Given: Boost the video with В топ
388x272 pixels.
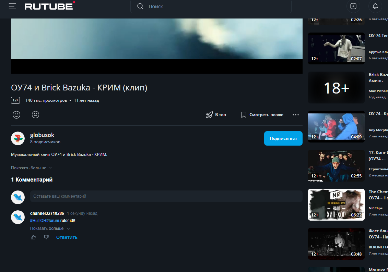Looking at the screenshot, I should [x=216, y=115].
